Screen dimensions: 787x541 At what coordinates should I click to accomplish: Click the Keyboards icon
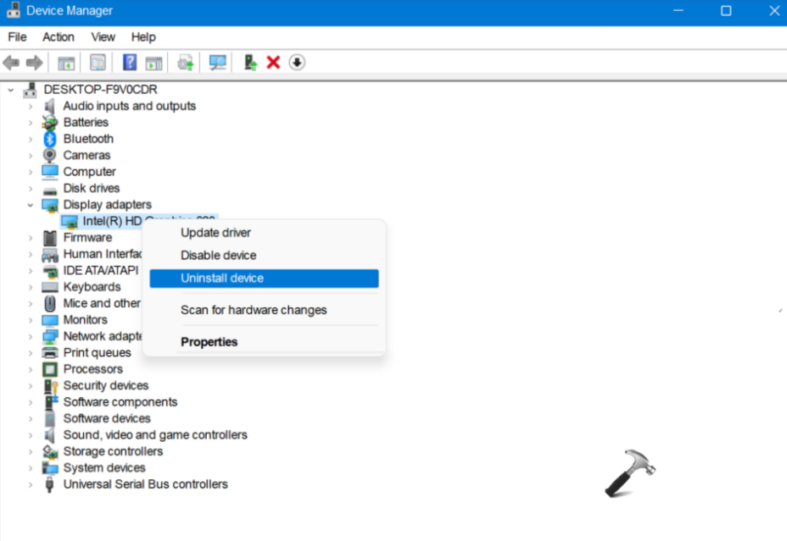[50, 287]
